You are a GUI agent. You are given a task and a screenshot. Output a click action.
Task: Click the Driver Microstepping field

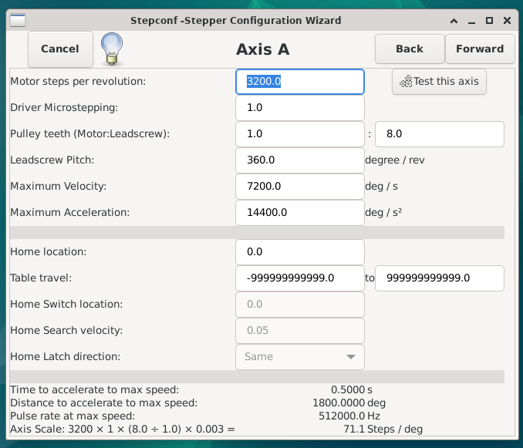coord(300,108)
